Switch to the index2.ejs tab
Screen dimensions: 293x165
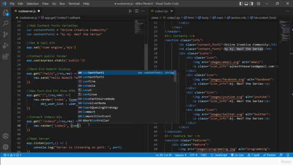click(x=161, y=11)
